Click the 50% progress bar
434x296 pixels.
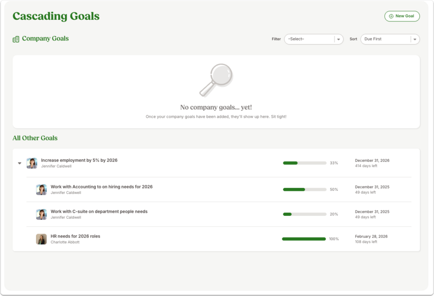point(305,189)
